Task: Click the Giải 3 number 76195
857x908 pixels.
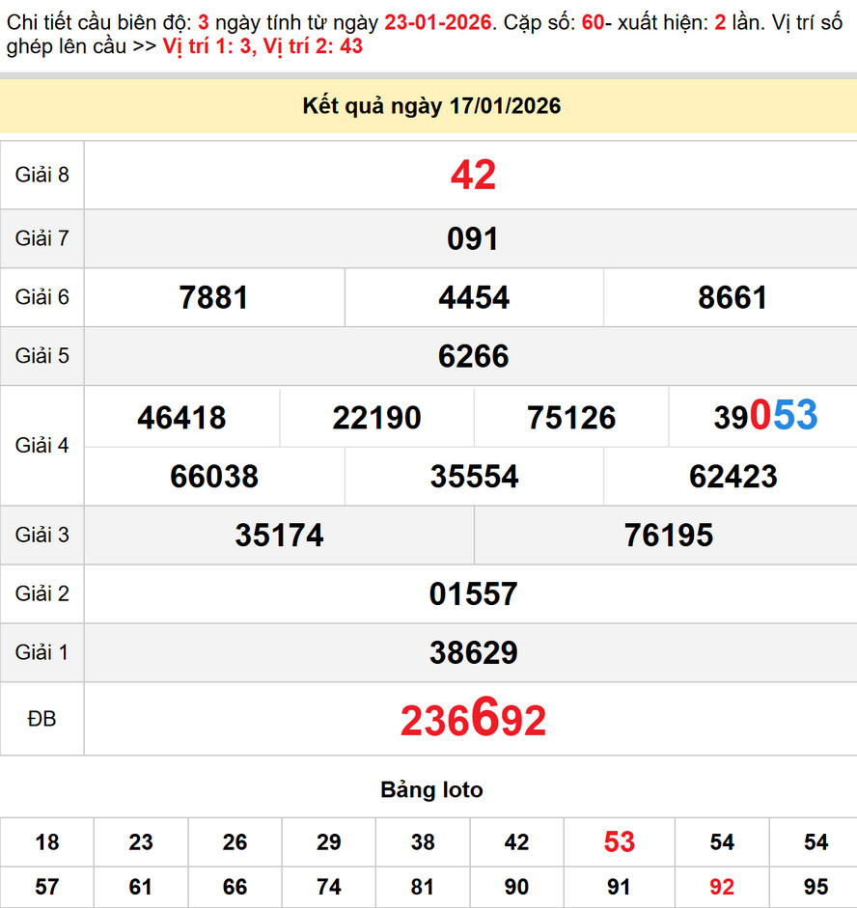Action: 668,536
